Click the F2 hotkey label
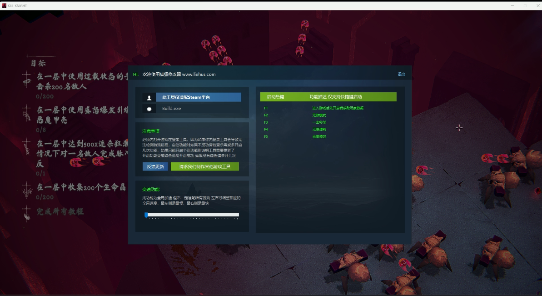 coord(266,115)
